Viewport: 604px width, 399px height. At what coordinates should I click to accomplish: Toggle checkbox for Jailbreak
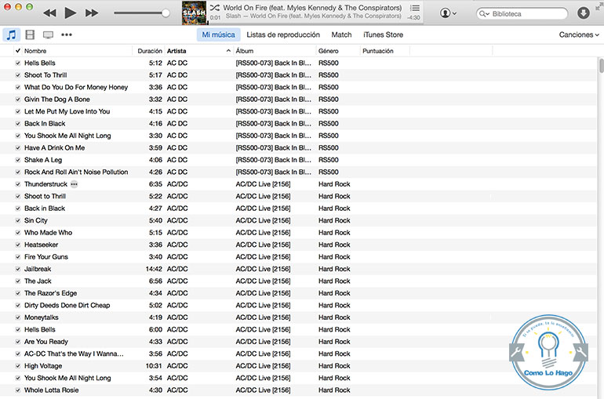pyautogui.click(x=18, y=269)
